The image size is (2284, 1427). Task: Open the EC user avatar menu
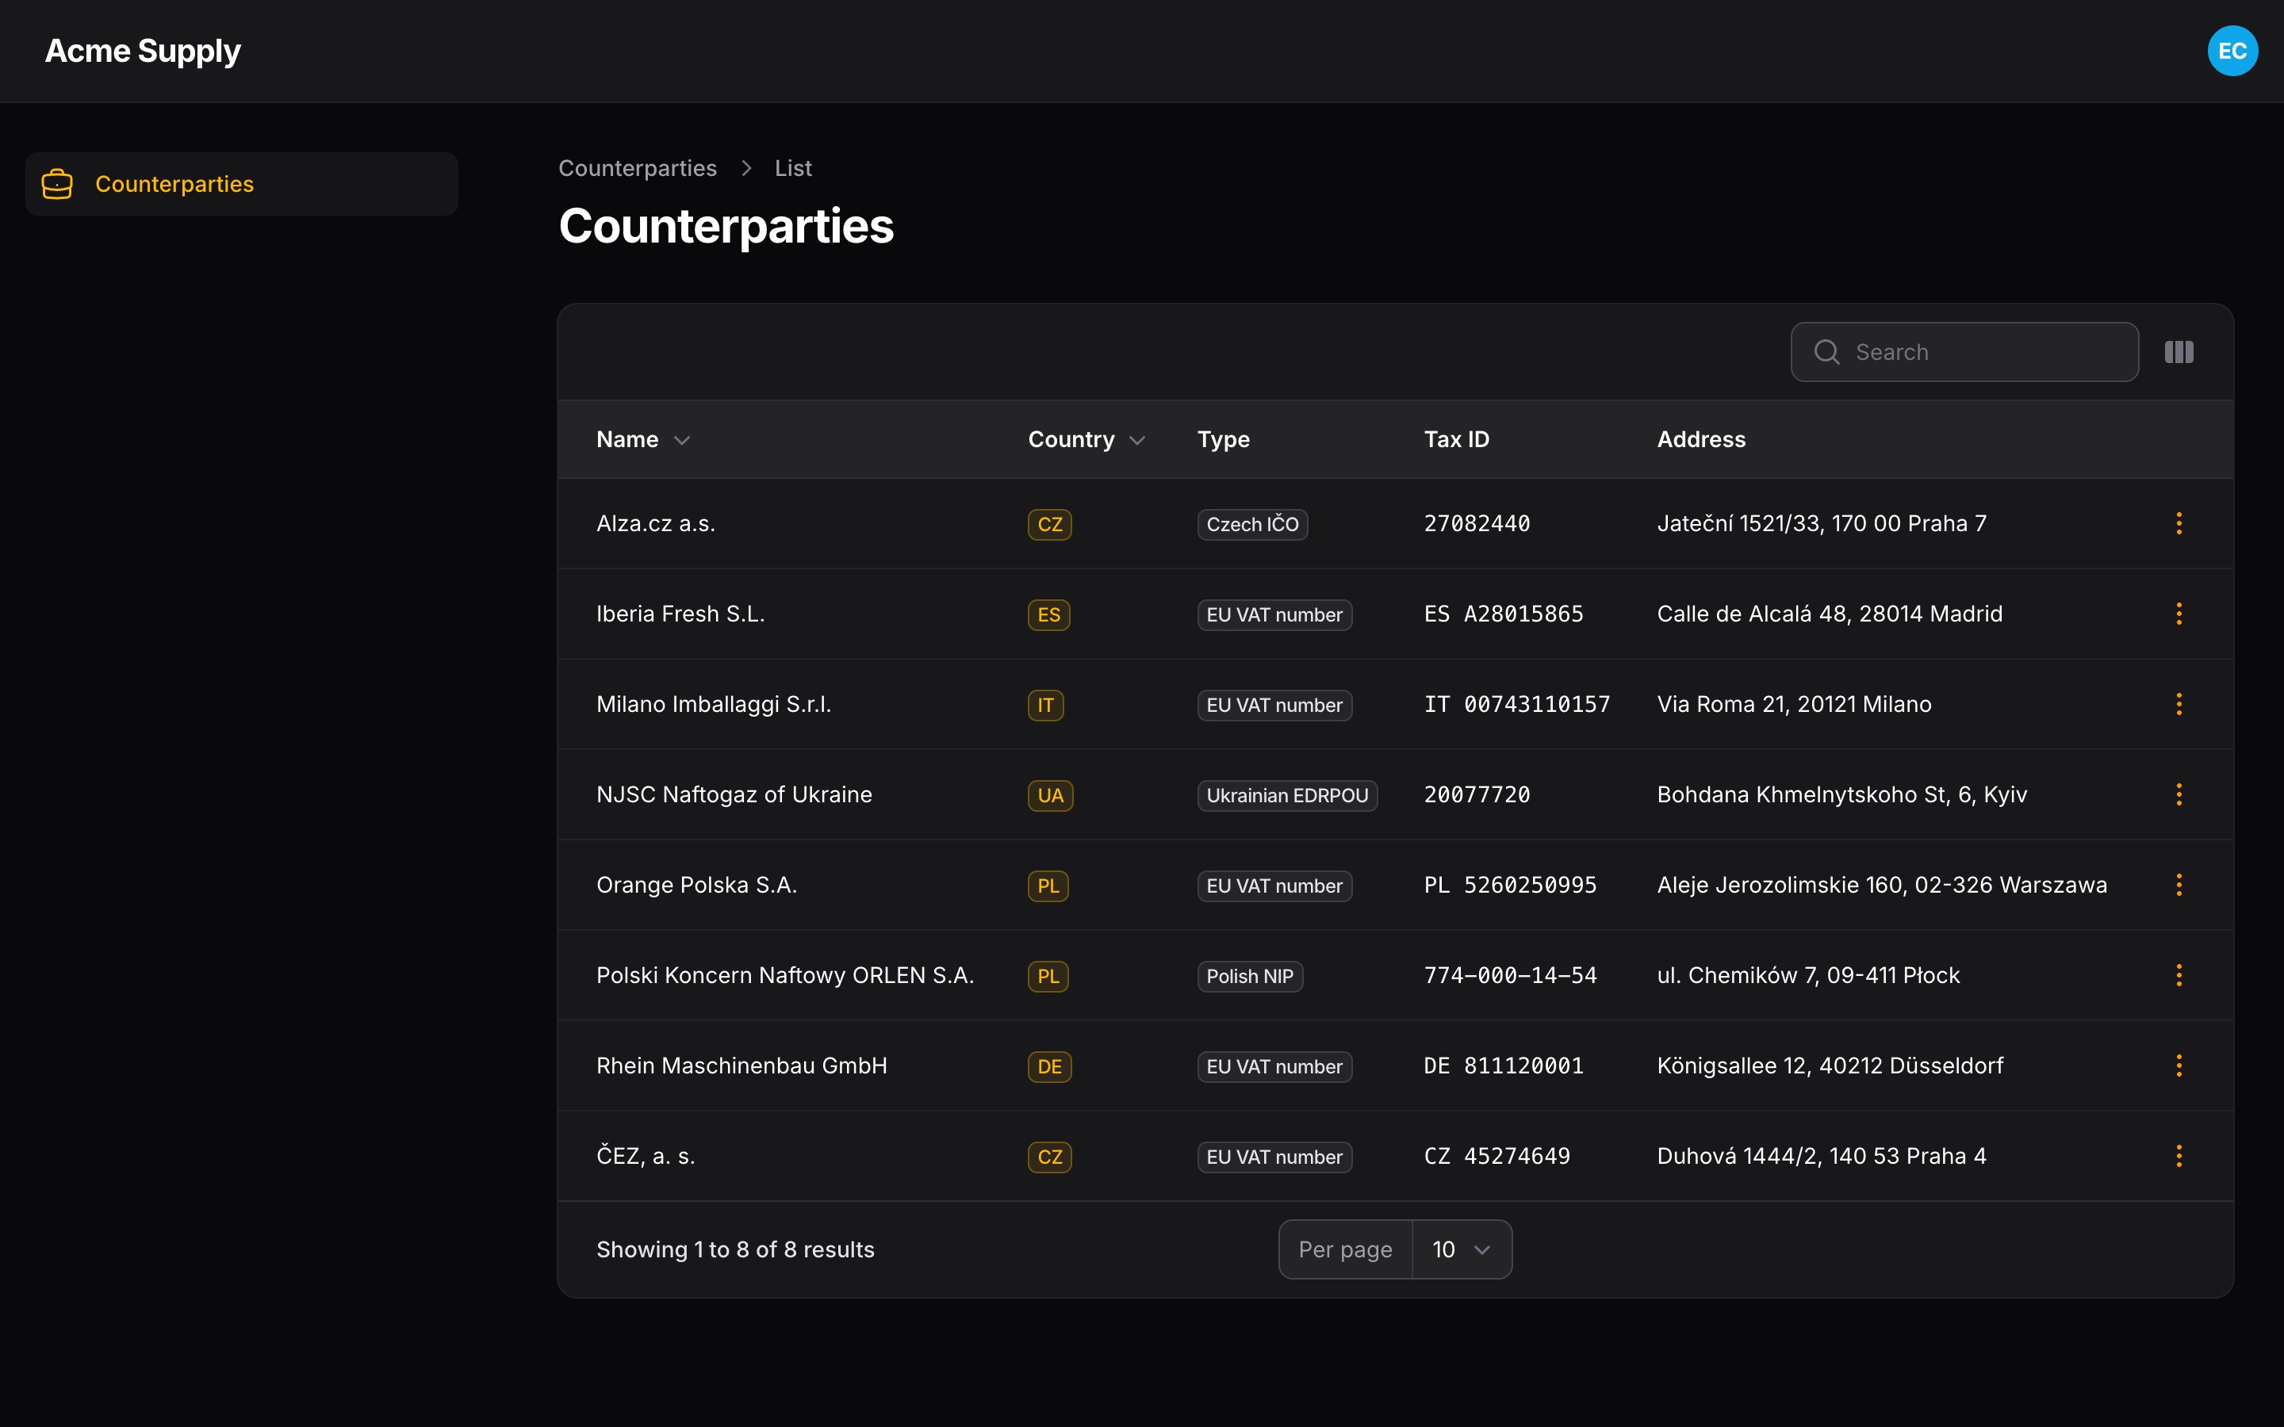pyautogui.click(x=2232, y=51)
